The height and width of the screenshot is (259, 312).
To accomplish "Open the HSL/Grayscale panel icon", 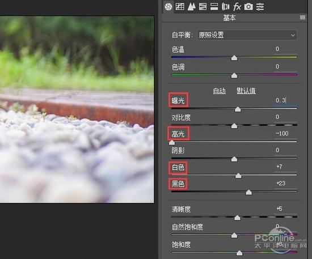I will (x=203, y=7).
